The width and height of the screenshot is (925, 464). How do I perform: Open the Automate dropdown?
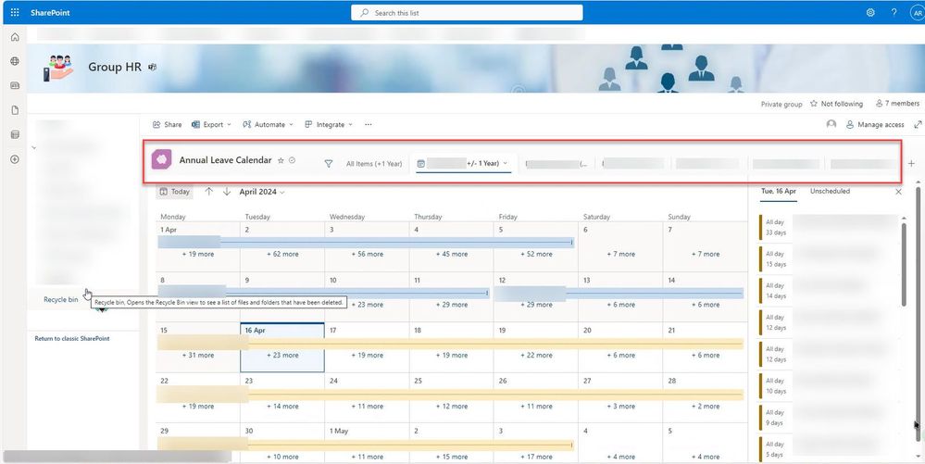click(268, 124)
